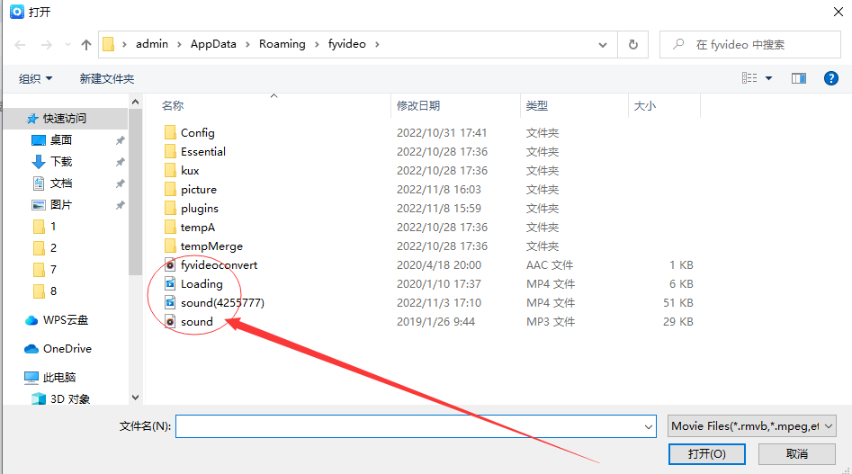Select fyvideo in the breadcrumb path

pyautogui.click(x=346, y=44)
